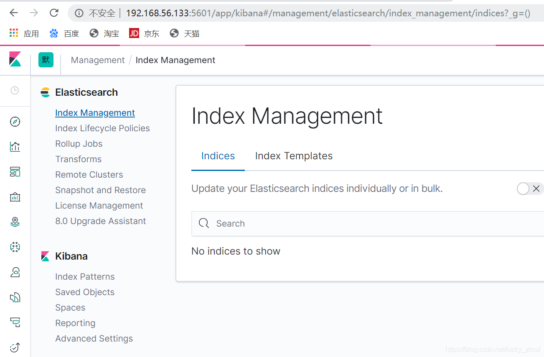This screenshot has width=544, height=357.
Task: Click the site info security icon
Action: [x=79, y=13]
